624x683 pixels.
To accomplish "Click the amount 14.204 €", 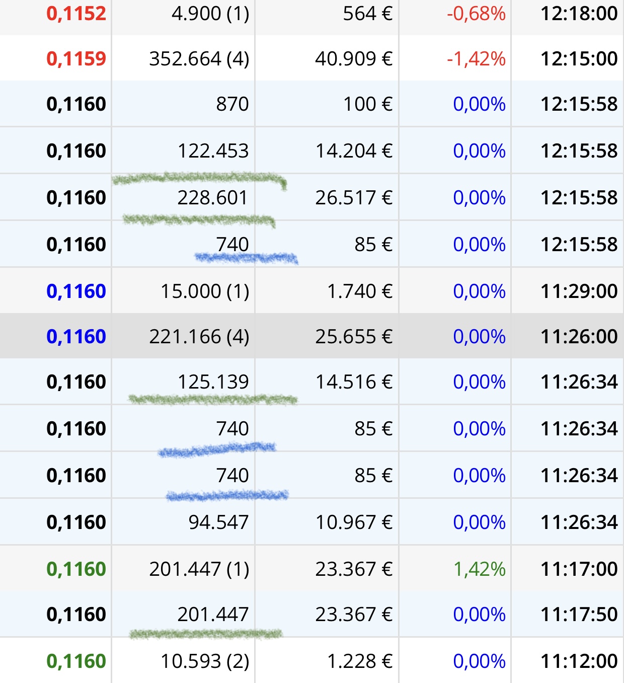I will pos(354,151).
